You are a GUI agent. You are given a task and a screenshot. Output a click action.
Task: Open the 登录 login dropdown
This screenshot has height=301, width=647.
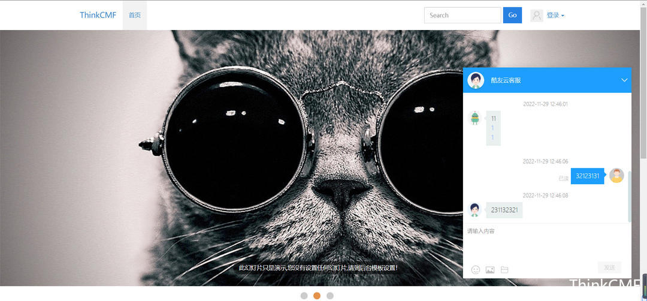point(555,16)
